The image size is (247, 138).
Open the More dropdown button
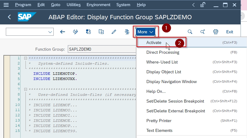(x=145, y=32)
